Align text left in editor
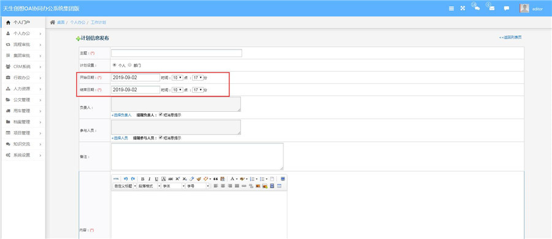 coord(216,186)
